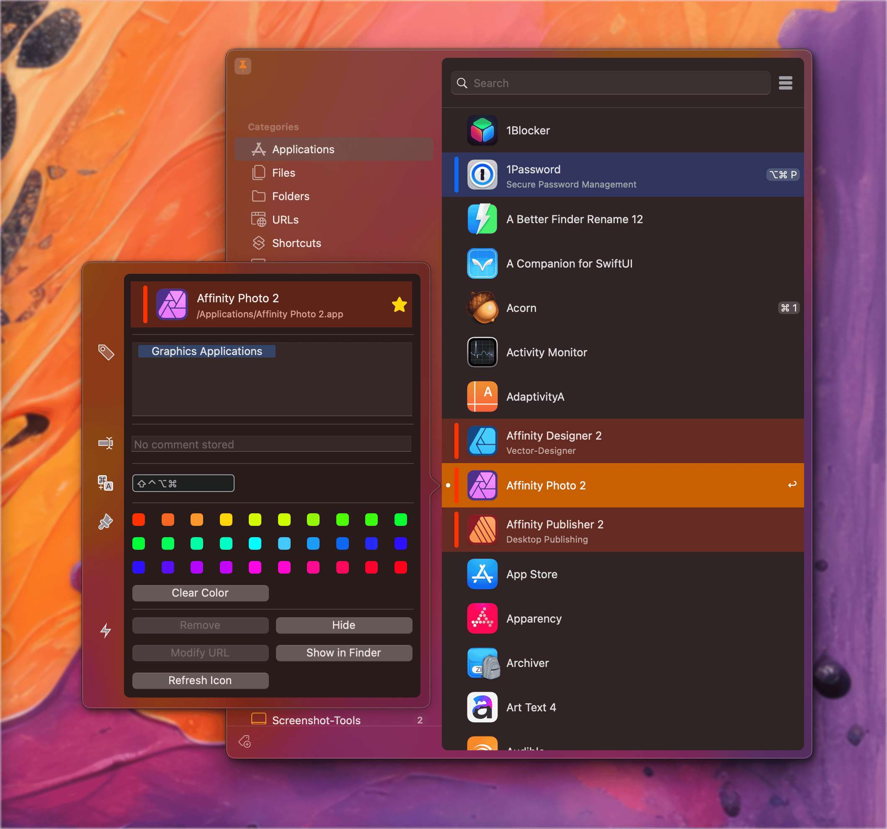Open the Screenshot-Tools tag in sidebar
887x829 pixels.
tap(334, 720)
